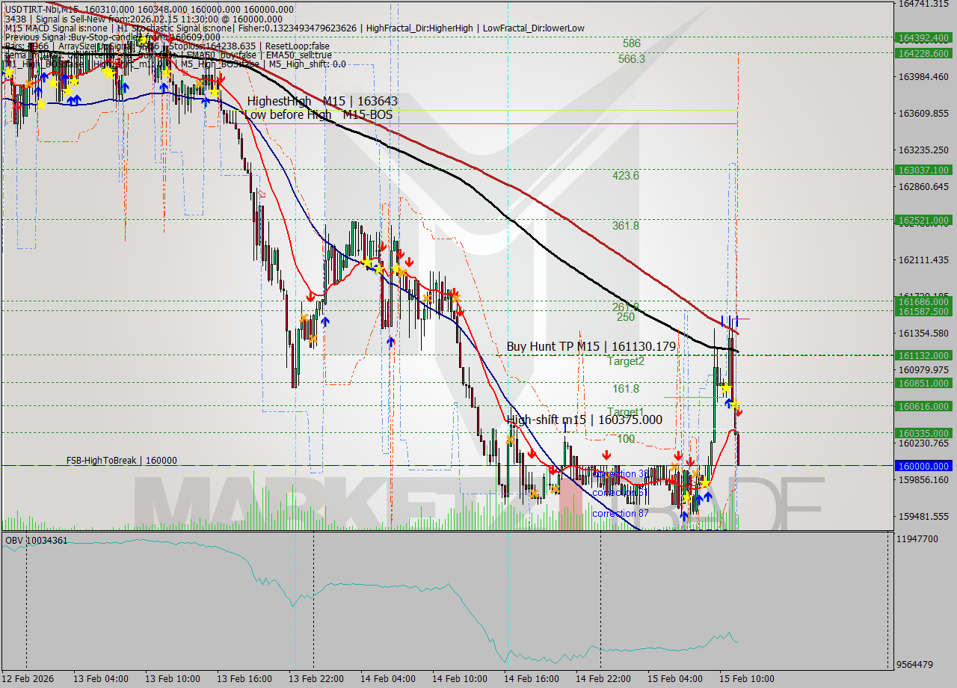Image resolution: width=957 pixels, height=688 pixels.
Task: Select the High-shift m15 | 160375.000 text
Action: coord(583,420)
